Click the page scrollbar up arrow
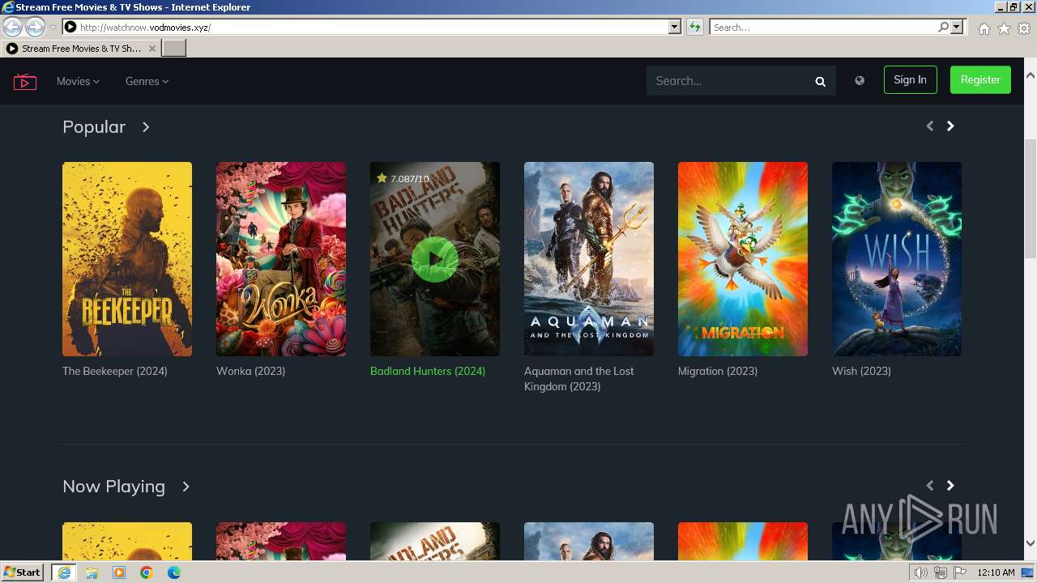The image size is (1037, 583). pos(1031,75)
